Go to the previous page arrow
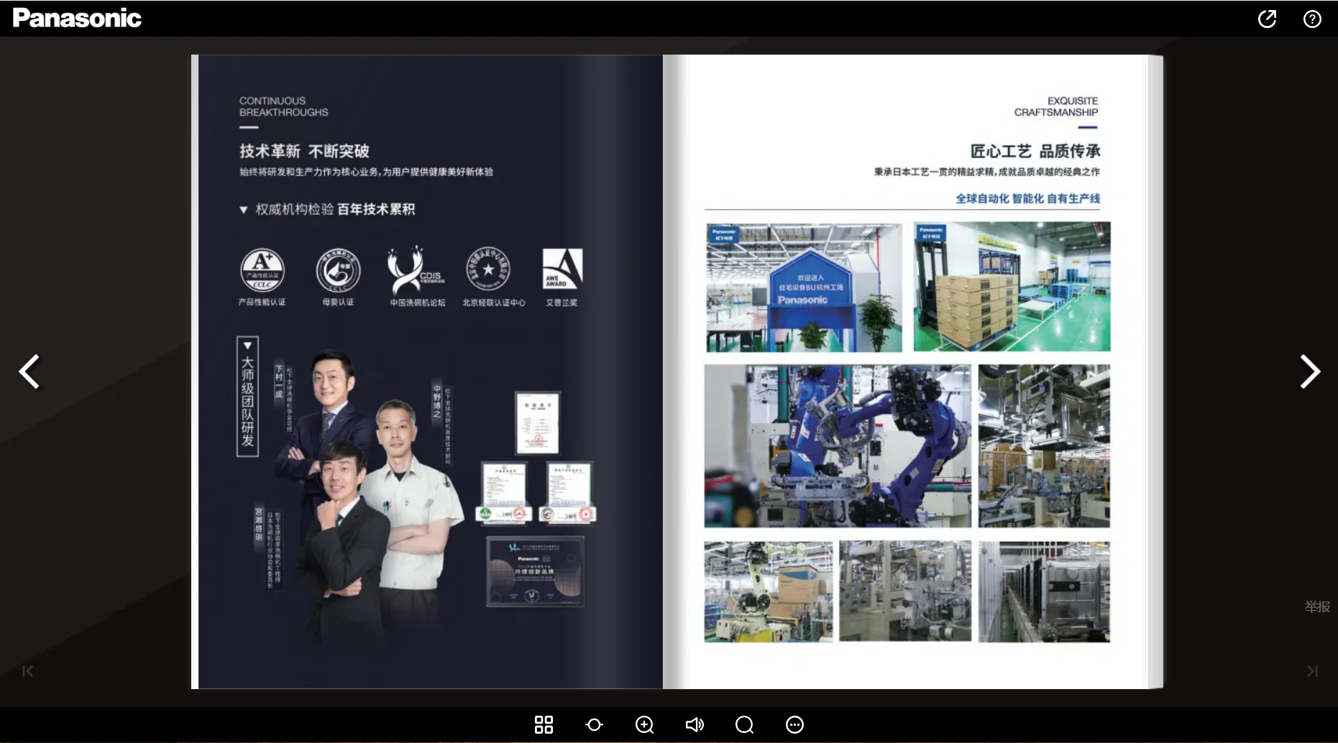 coord(29,371)
